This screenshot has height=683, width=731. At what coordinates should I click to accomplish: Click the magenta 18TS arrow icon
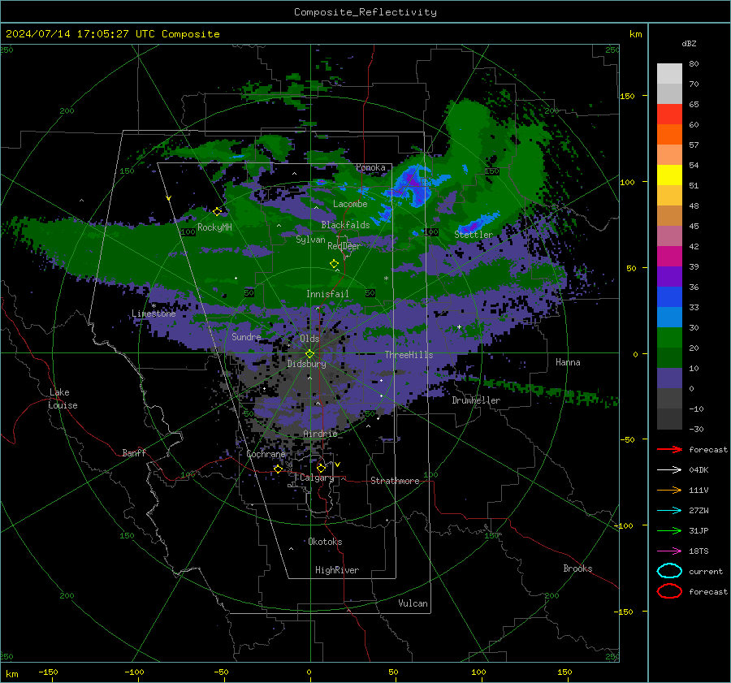669,551
